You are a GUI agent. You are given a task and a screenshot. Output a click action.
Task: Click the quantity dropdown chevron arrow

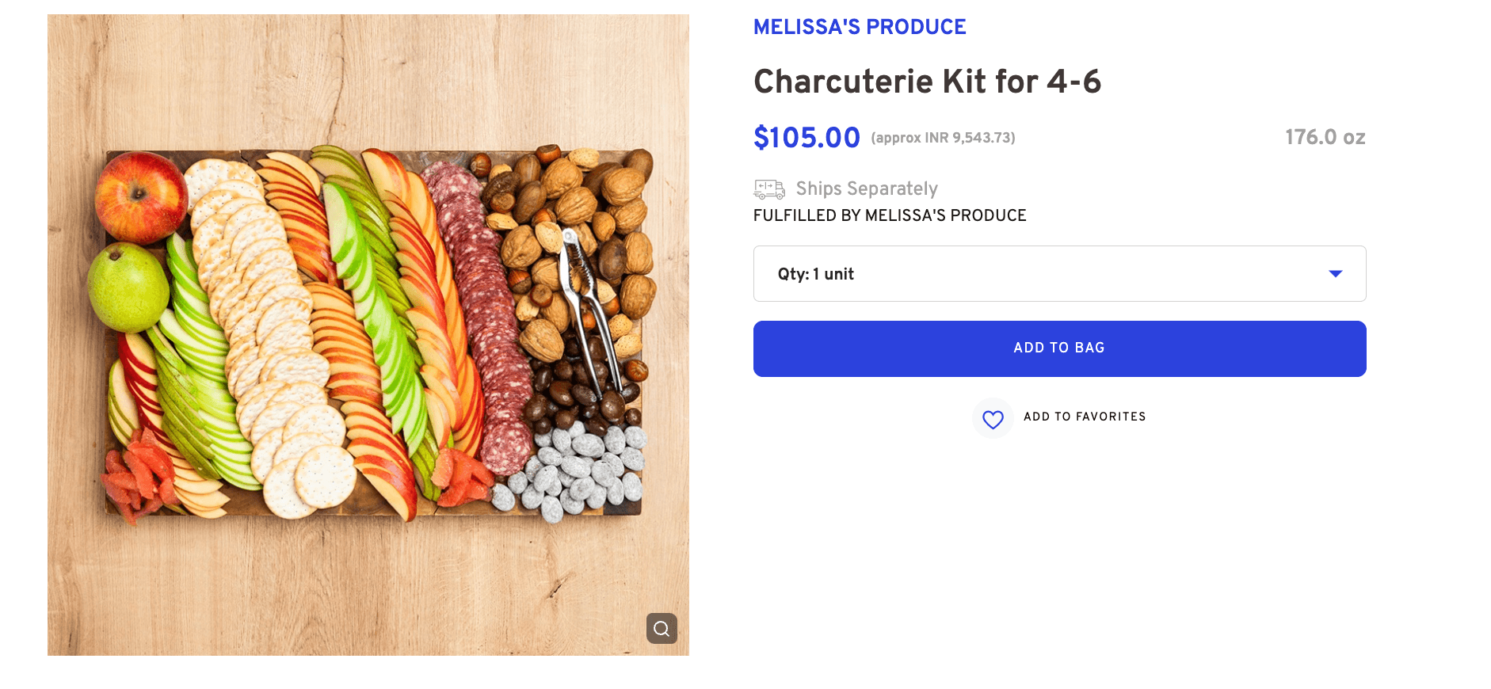pyautogui.click(x=1337, y=273)
